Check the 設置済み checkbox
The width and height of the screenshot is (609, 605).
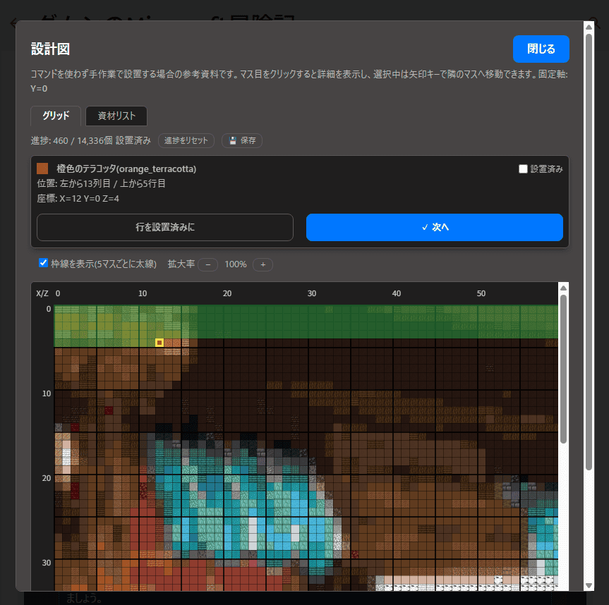point(523,169)
